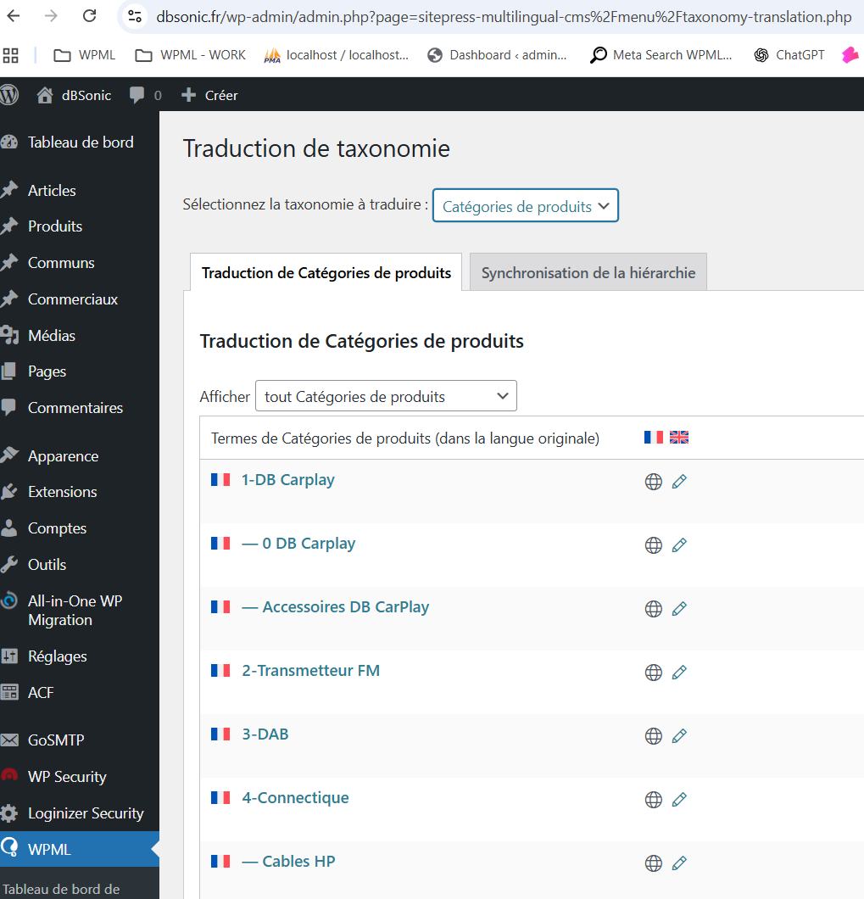Go to Extensions in the admin sidebar
The image size is (864, 899).
[62, 492]
